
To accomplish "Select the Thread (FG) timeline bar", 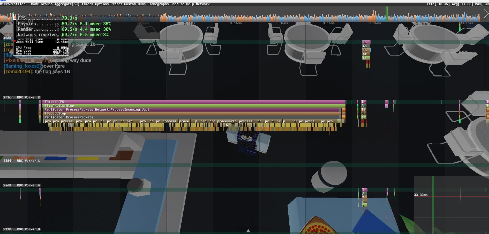I will (194, 102).
